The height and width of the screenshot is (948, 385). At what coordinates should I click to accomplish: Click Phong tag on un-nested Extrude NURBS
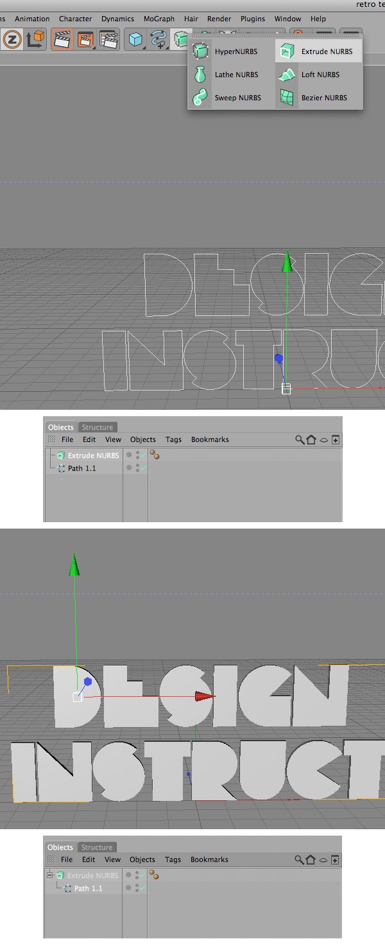tap(155, 455)
